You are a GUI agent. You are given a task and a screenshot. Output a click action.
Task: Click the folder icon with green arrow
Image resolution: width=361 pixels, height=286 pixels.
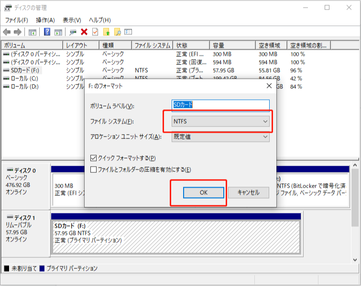coord(107,32)
